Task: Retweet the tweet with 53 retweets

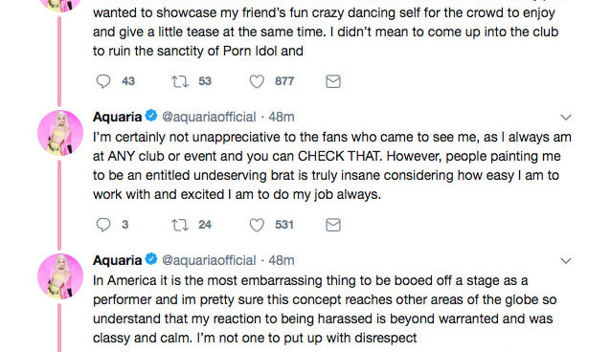Action: [x=180, y=81]
